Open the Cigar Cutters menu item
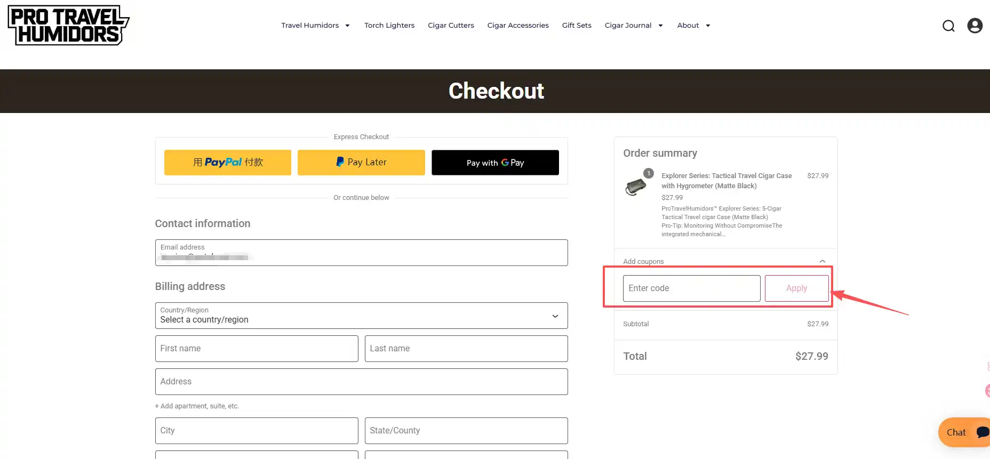 click(x=451, y=25)
